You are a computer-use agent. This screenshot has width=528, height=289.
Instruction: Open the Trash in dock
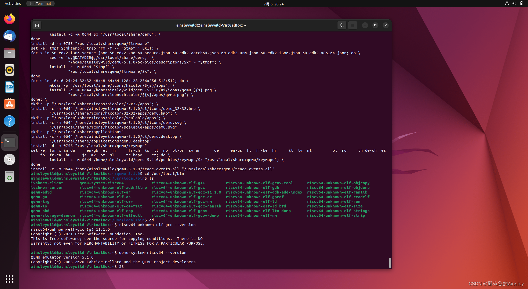10,176
